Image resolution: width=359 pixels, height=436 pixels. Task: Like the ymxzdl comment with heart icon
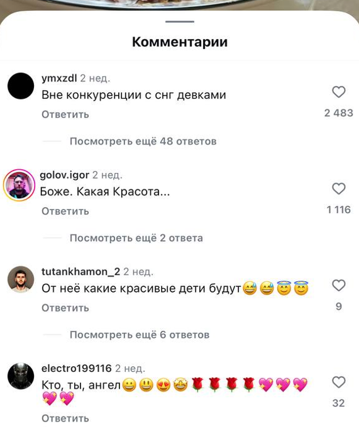pyautogui.click(x=339, y=92)
